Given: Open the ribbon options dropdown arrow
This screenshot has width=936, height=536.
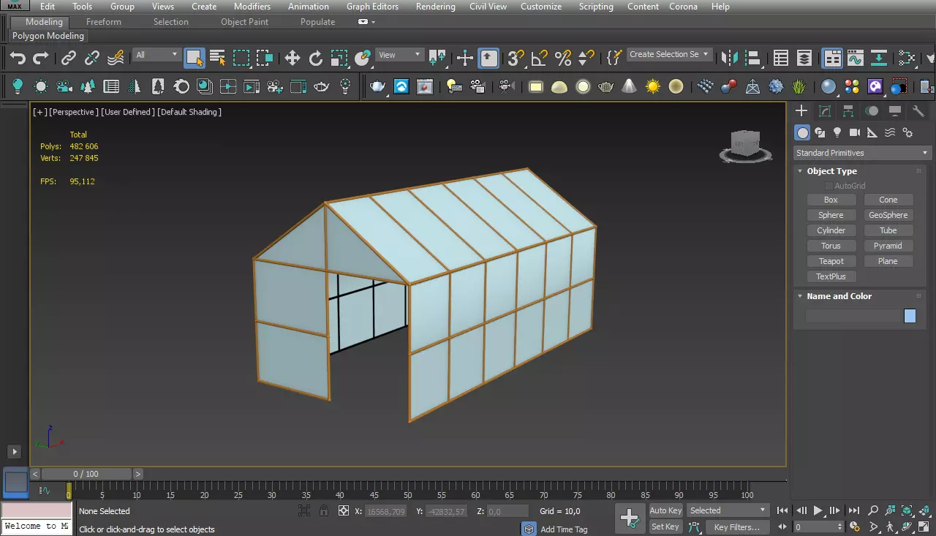Looking at the screenshot, I should 374,22.
